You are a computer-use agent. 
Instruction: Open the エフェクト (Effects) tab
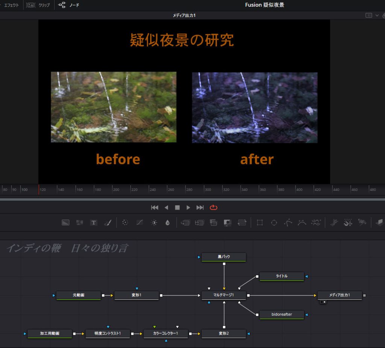[x=11, y=5]
